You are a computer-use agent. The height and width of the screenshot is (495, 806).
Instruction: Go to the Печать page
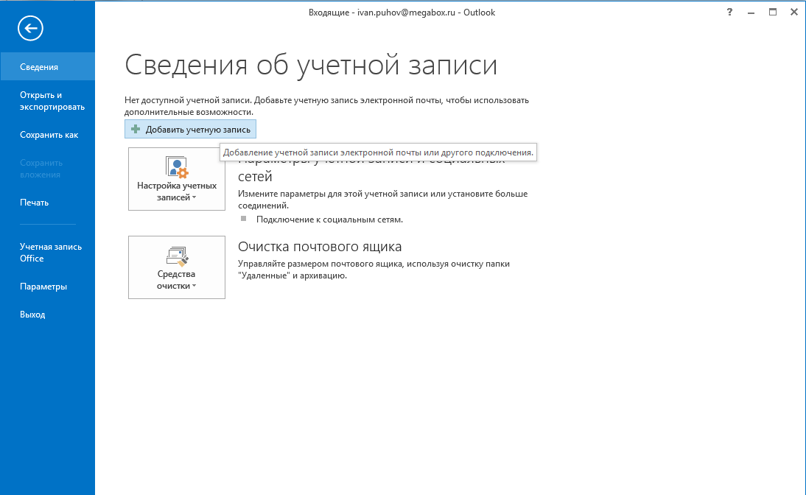coord(34,203)
